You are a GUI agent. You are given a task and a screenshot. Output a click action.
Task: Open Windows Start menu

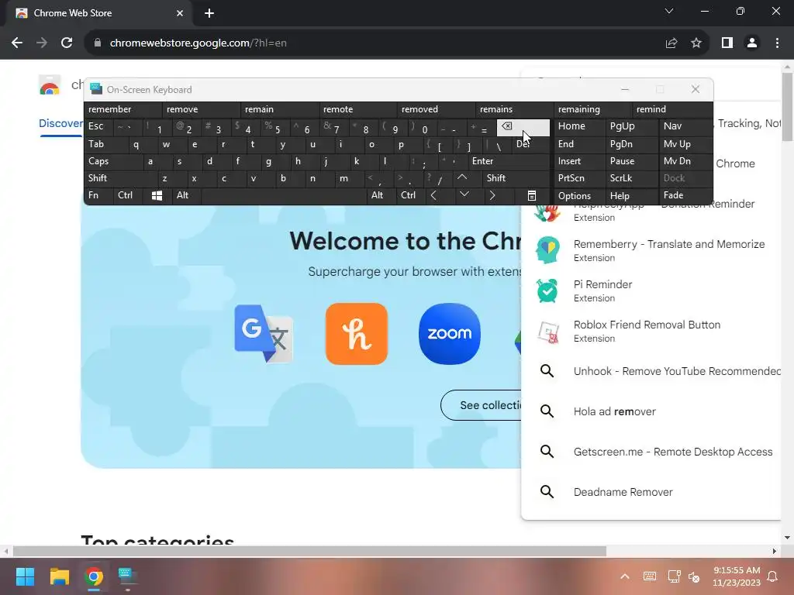pos(26,576)
